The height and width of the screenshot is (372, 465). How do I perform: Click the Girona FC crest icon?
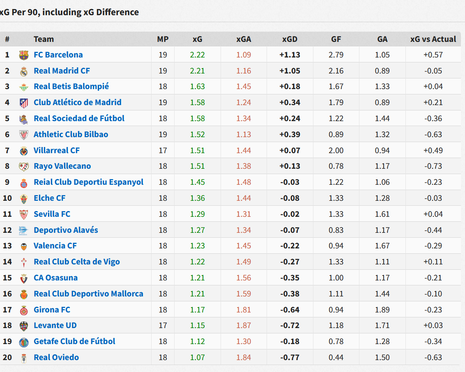(x=24, y=310)
